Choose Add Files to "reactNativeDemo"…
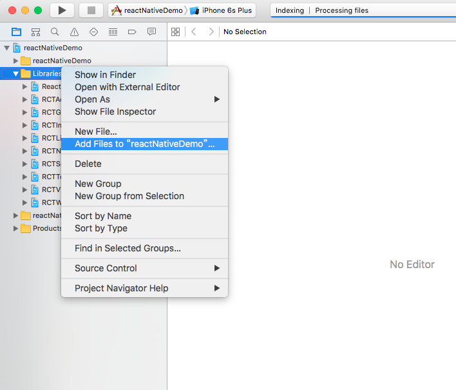456x390 pixels. (144, 144)
